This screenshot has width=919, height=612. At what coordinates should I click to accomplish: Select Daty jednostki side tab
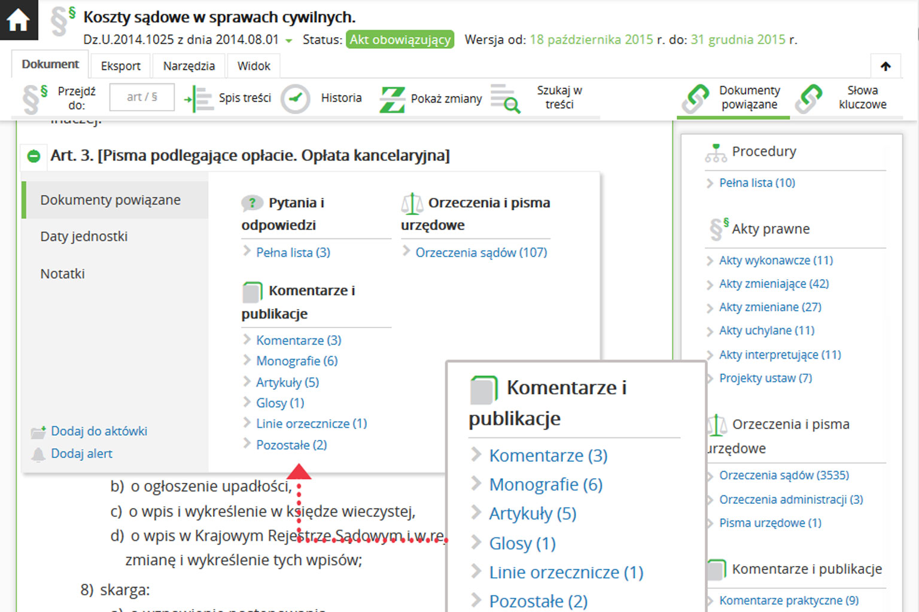coord(84,237)
